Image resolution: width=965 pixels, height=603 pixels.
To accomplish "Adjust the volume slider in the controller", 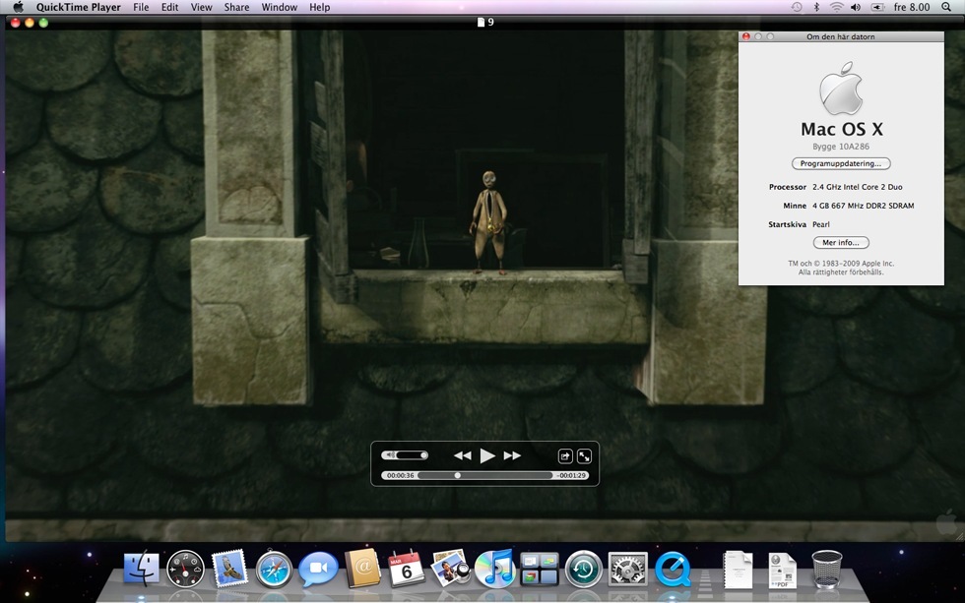I will coord(411,455).
